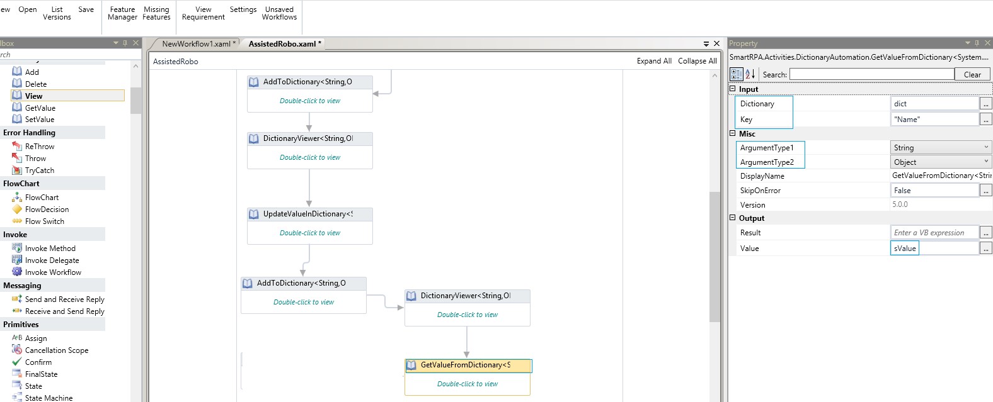Click the Property Search input field
The width and height of the screenshot is (993, 402).
(871, 74)
